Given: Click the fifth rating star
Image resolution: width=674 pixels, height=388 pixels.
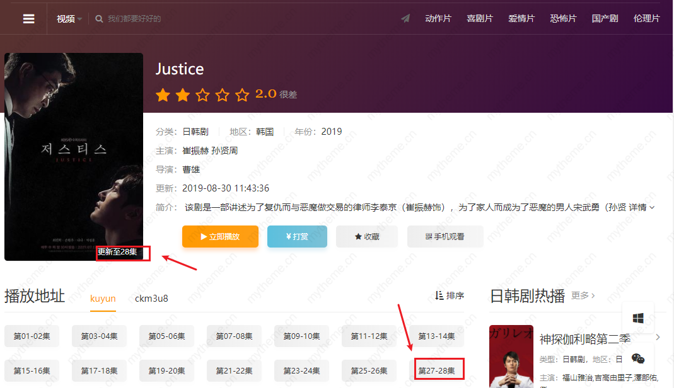Looking at the screenshot, I should 242,95.
